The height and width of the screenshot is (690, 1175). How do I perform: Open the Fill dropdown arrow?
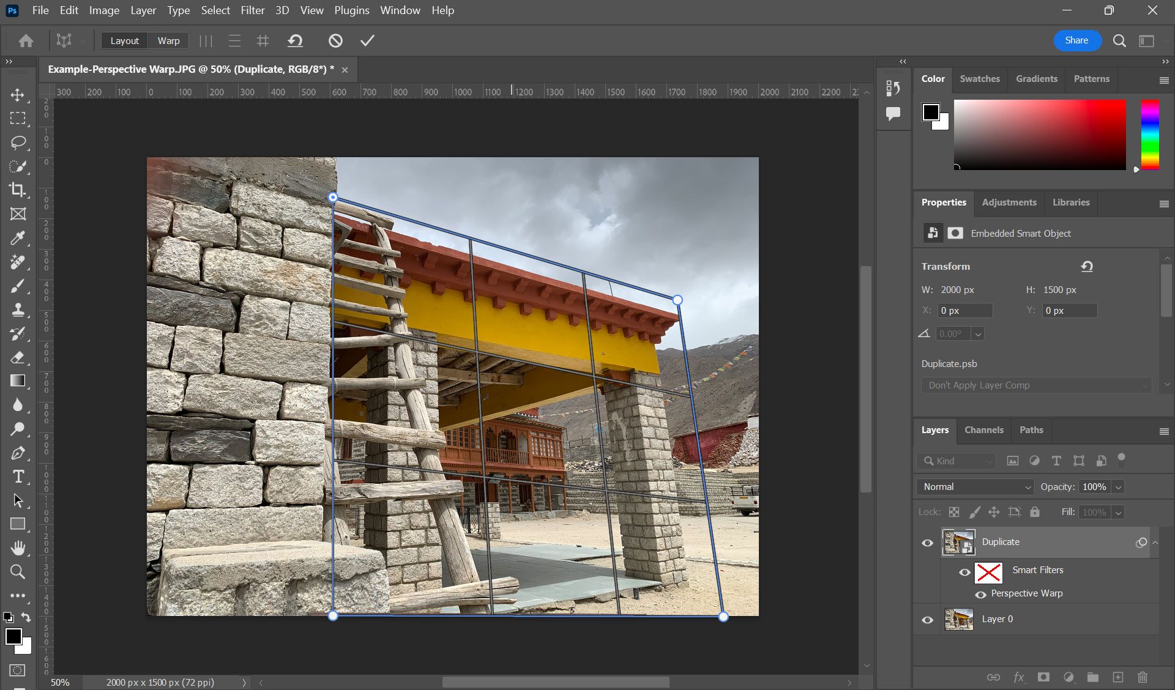pos(1119,513)
